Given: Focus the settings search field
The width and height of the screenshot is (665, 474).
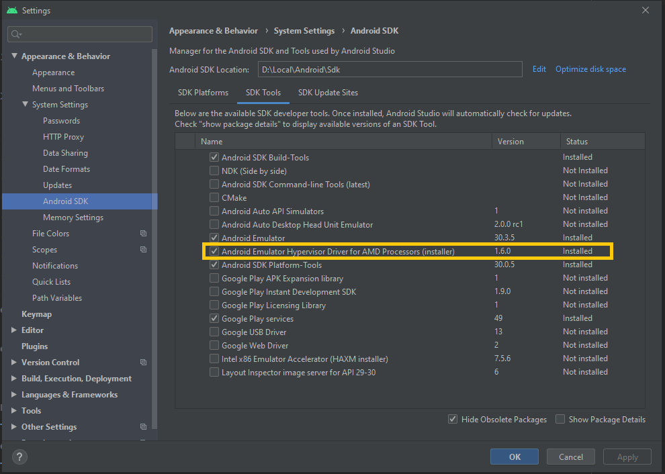Looking at the screenshot, I should coord(80,34).
